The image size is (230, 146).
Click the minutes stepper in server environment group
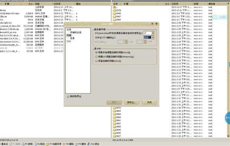click(145, 42)
